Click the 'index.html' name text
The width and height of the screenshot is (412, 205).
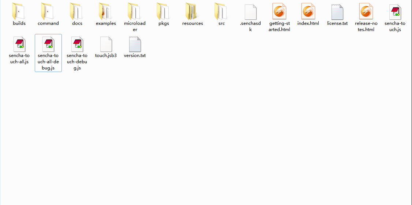[308, 23]
